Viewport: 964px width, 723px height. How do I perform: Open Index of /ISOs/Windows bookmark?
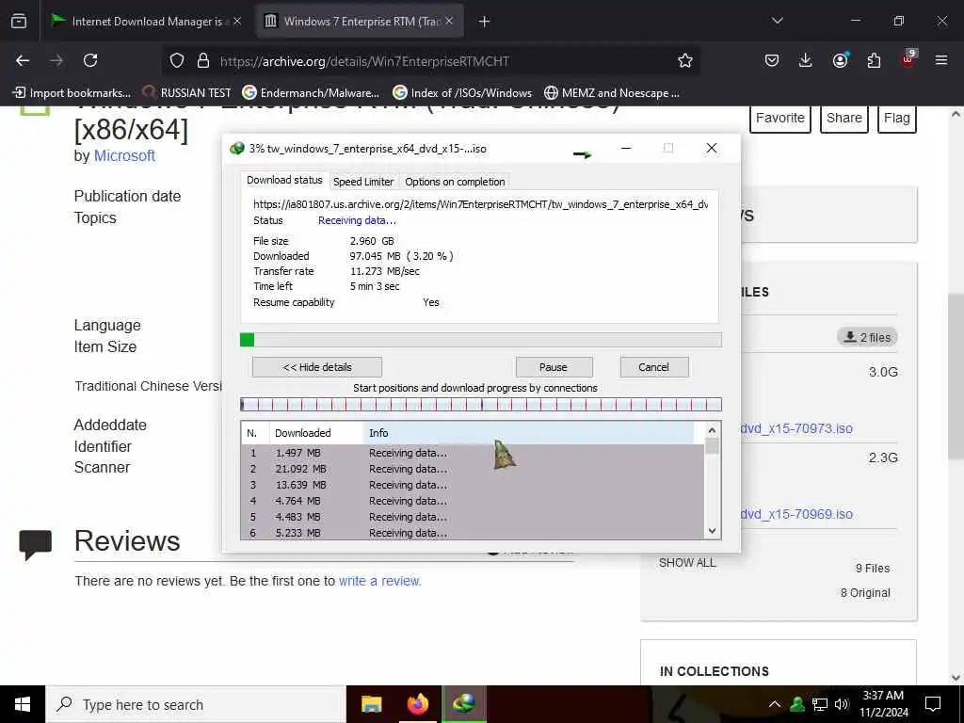[461, 93]
